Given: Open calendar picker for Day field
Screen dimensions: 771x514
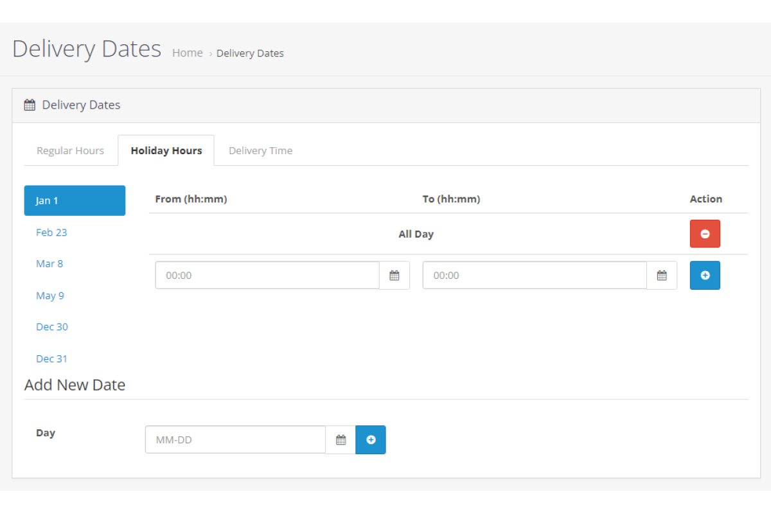Looking at the screenshot, I should (341, 440).
